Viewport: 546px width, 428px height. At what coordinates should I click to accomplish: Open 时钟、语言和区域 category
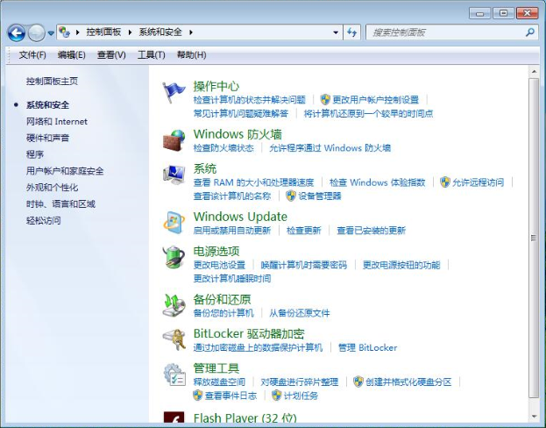point(60,203)
